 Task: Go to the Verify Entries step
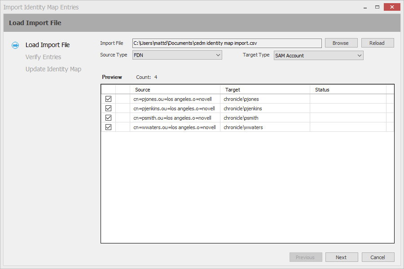pos(43,57)
